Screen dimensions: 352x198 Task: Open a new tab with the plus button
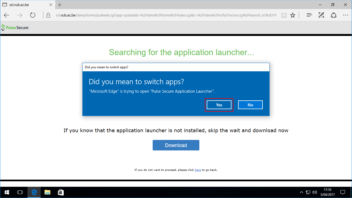pos(60,5)
